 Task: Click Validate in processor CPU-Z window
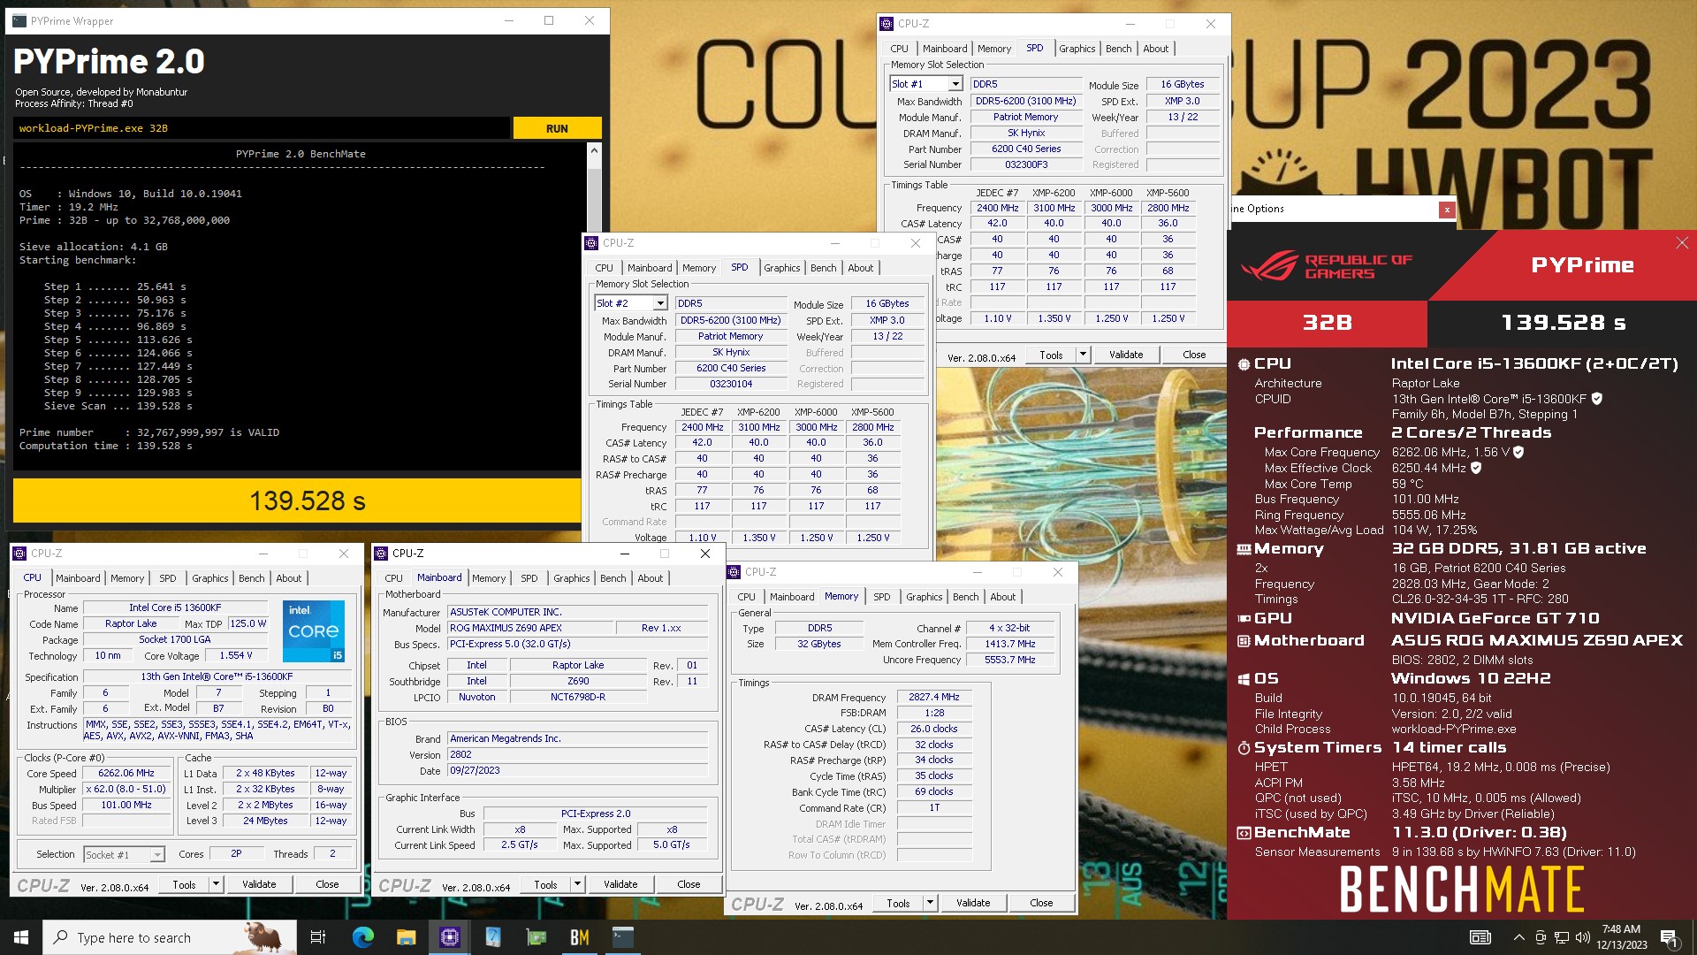click(x=259, y=884)
